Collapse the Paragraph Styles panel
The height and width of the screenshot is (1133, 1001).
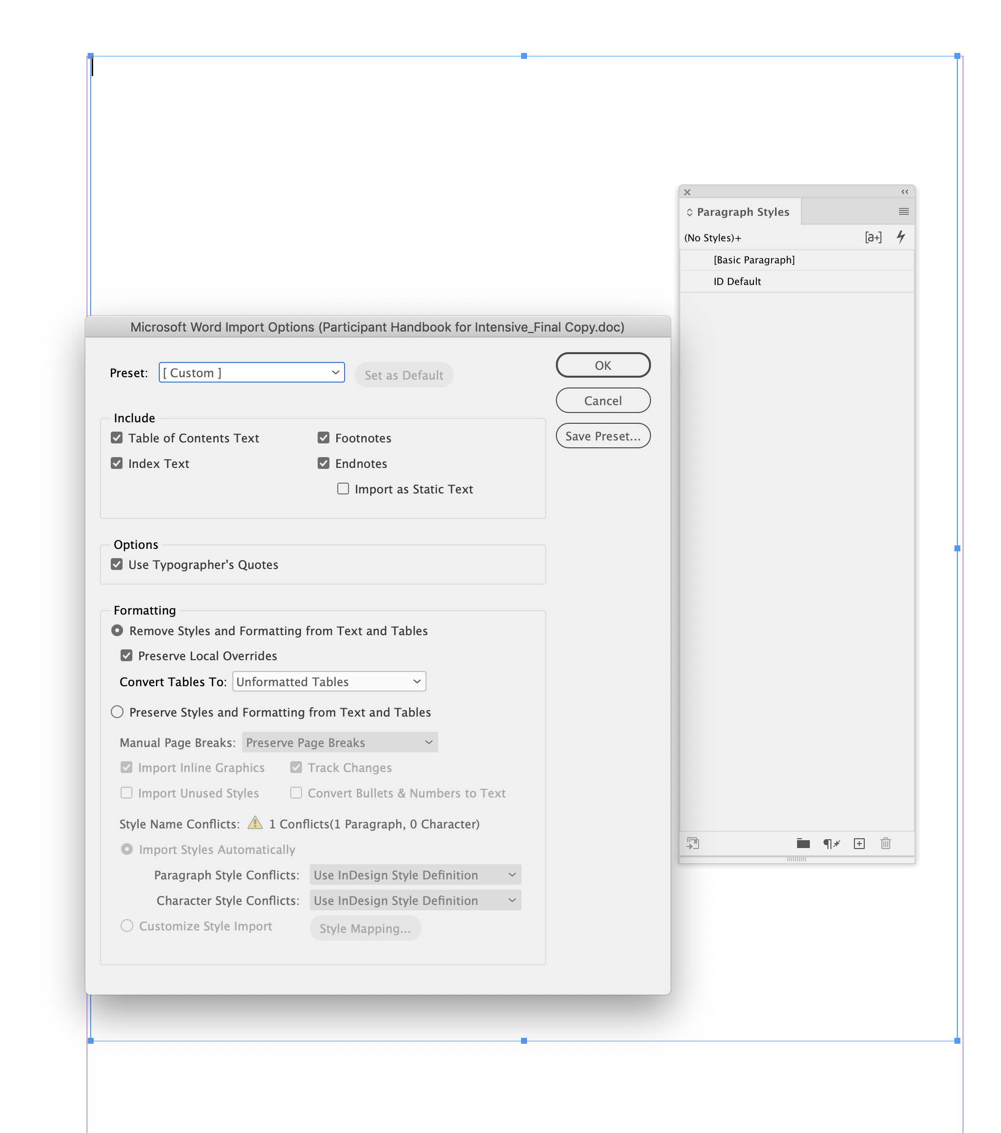point(904,192)
